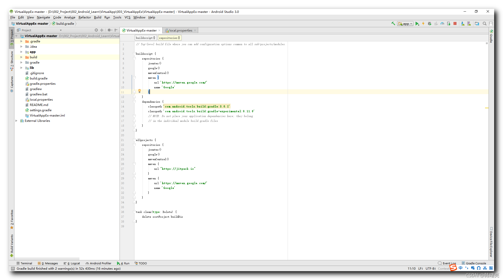The width and height of the screenshot is (503, 280).
Task: Run the app with the green play icon
Action: point(417,23)
